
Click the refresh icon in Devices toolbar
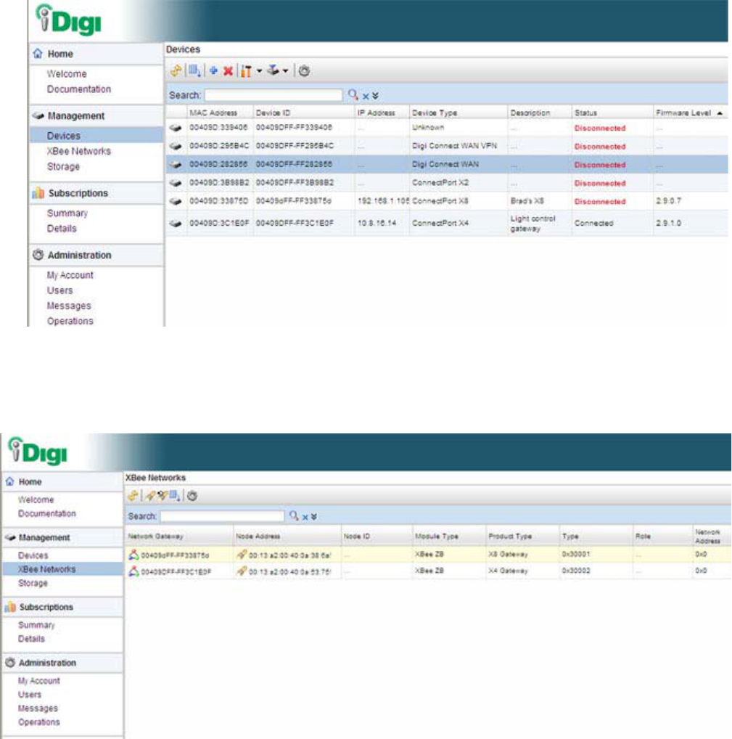(176, 70)
